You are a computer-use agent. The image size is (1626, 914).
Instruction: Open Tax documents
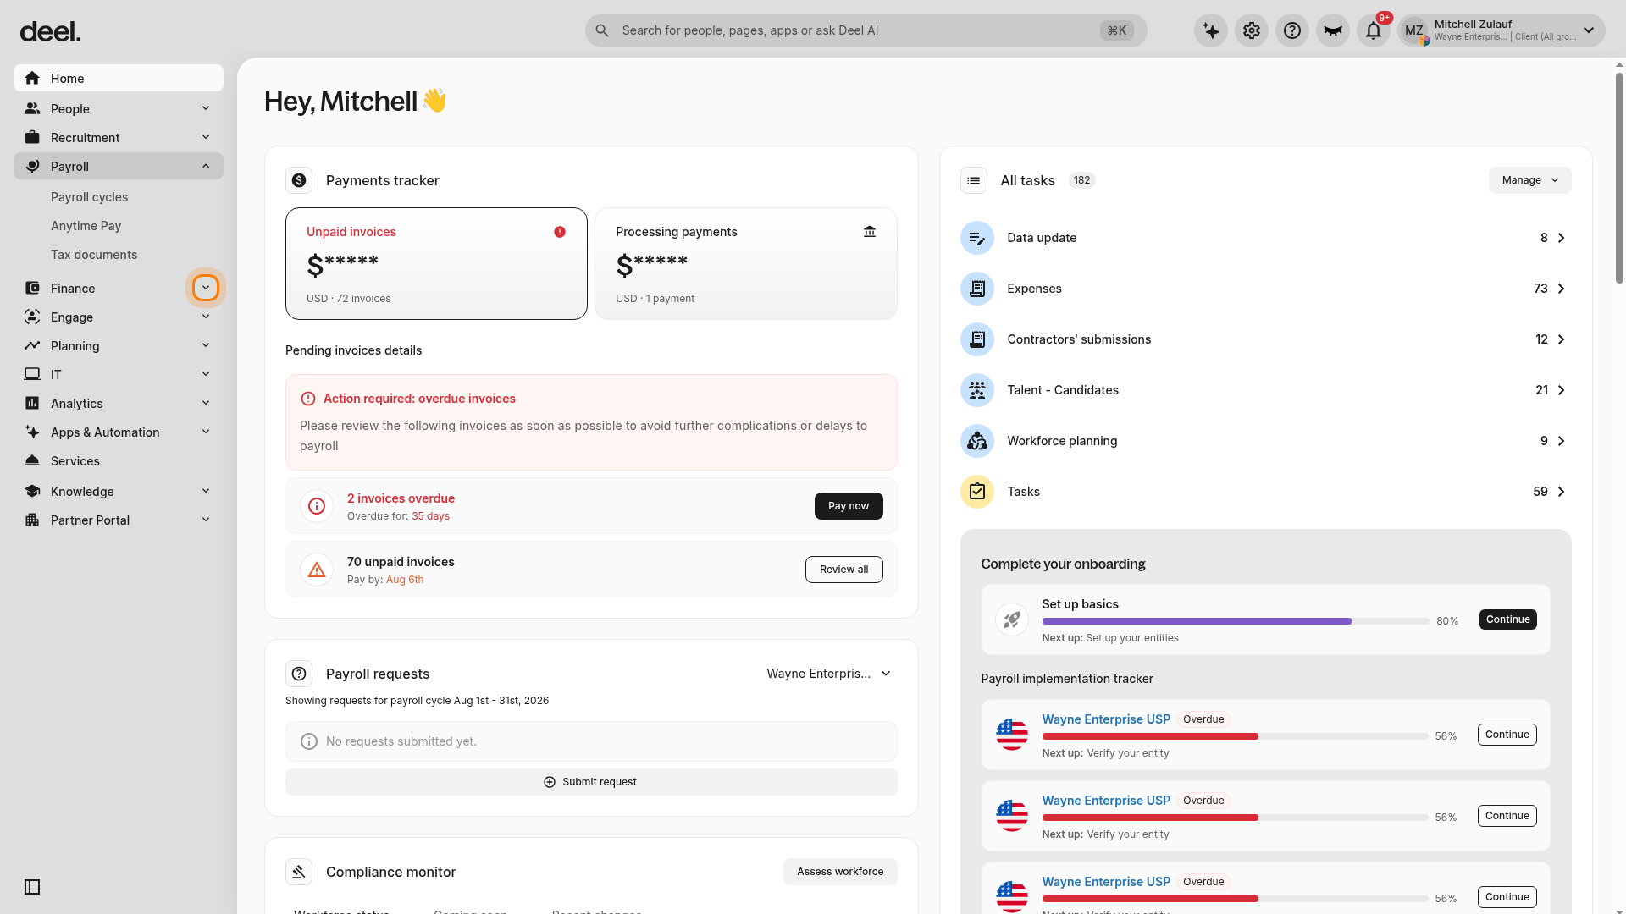(x=93, y=255)
